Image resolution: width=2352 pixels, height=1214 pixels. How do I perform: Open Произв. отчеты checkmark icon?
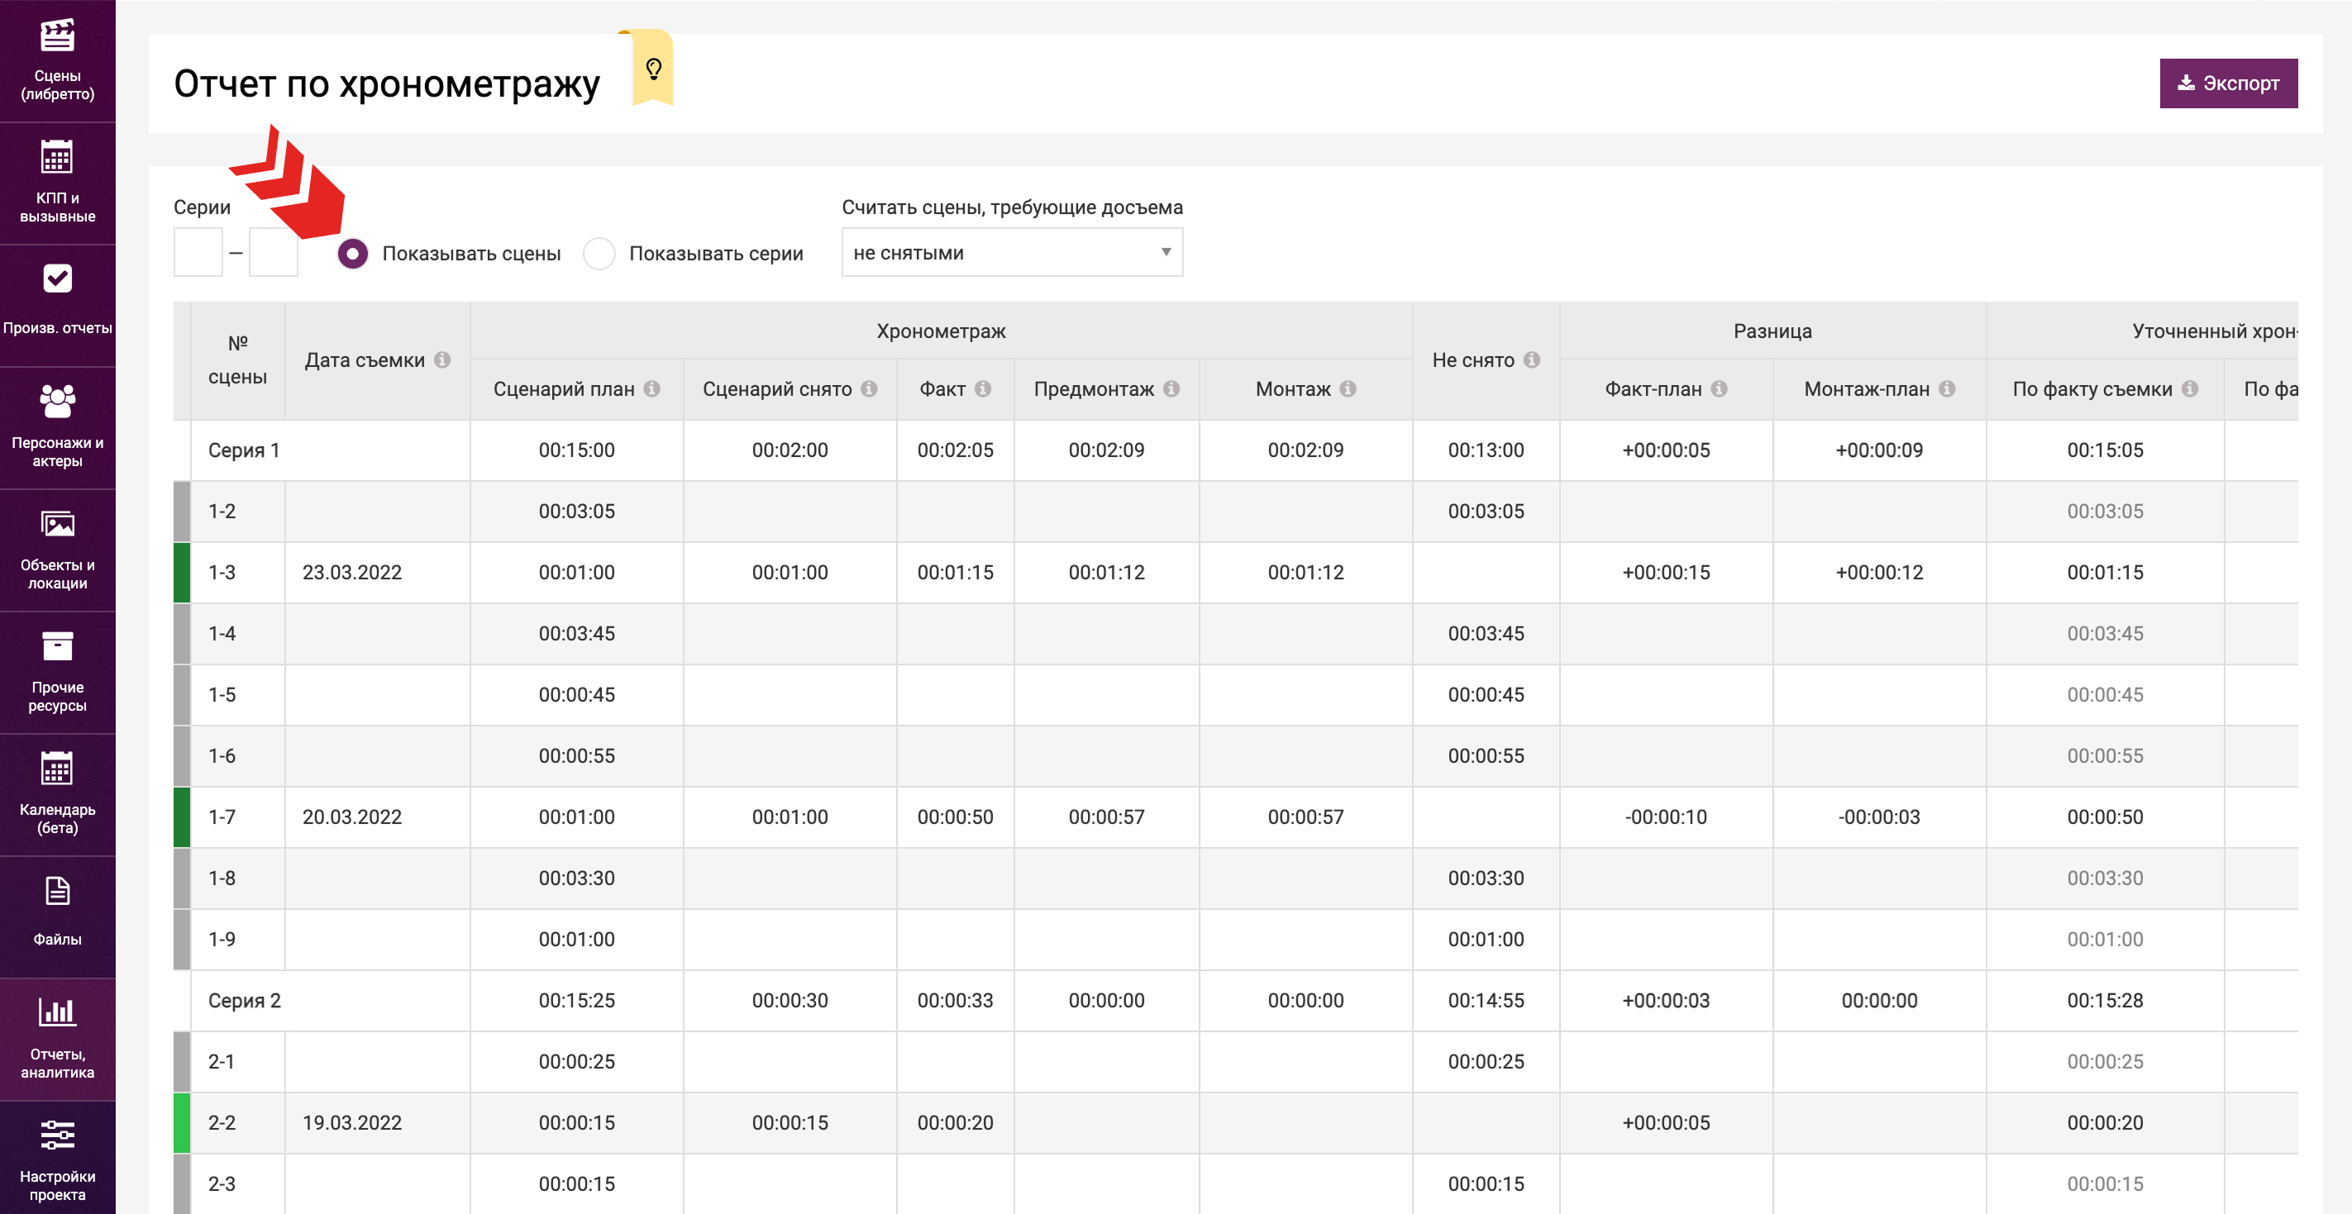(x=56, y=279)
